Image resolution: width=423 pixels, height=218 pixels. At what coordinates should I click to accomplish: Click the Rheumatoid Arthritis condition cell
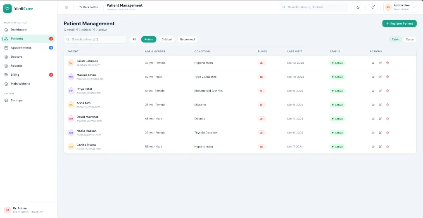[209, 91]
